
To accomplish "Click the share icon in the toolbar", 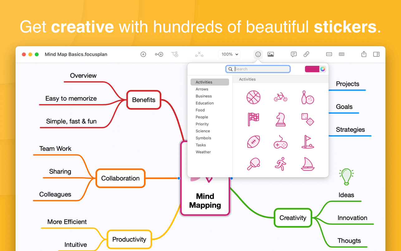I will tap(364, 54).
